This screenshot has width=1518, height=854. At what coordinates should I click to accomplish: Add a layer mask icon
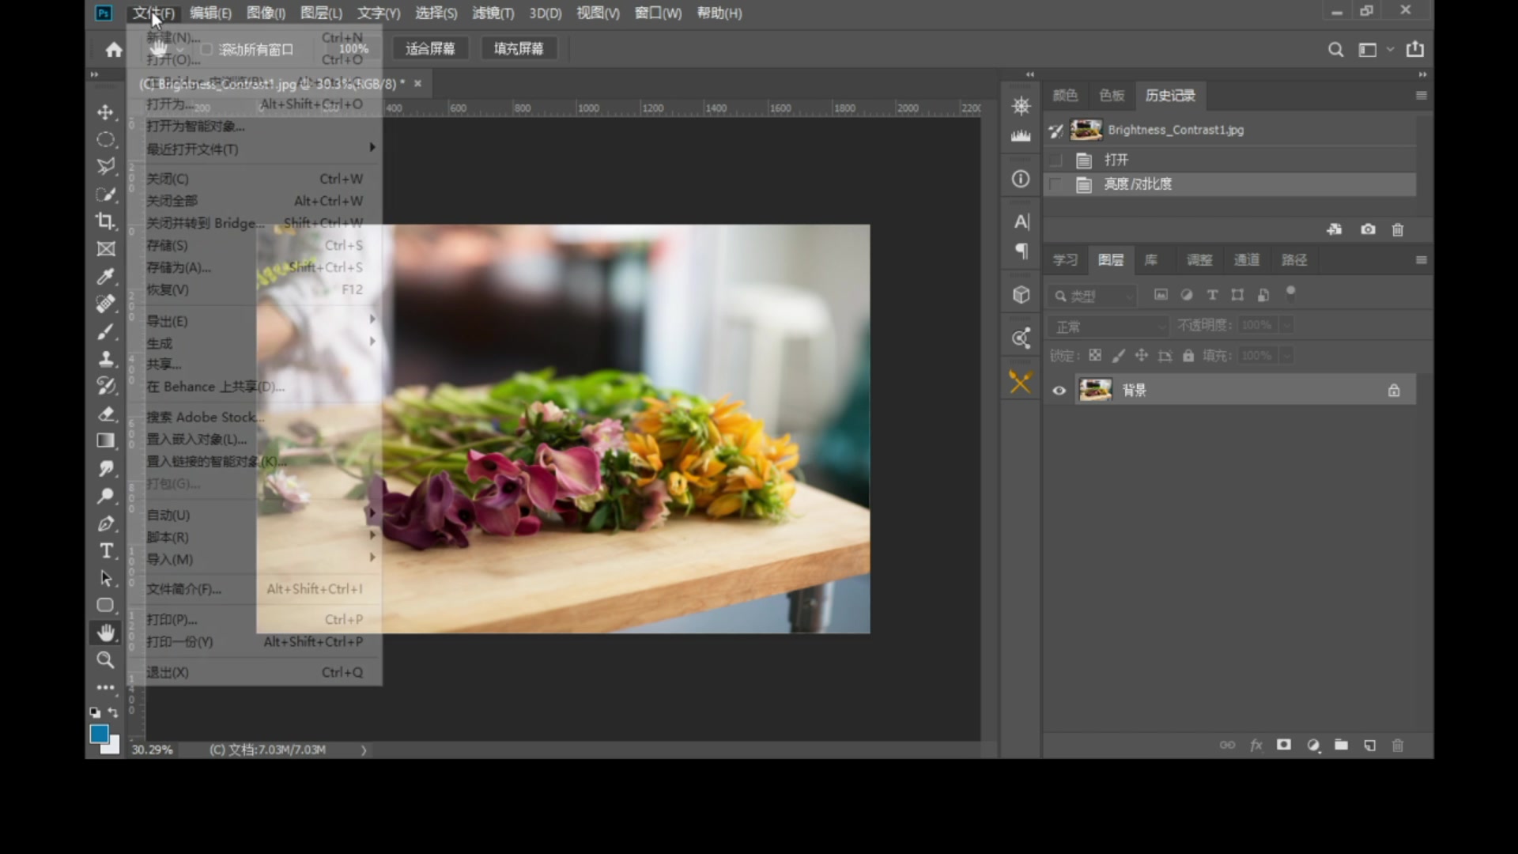(x=1284, y=745)
